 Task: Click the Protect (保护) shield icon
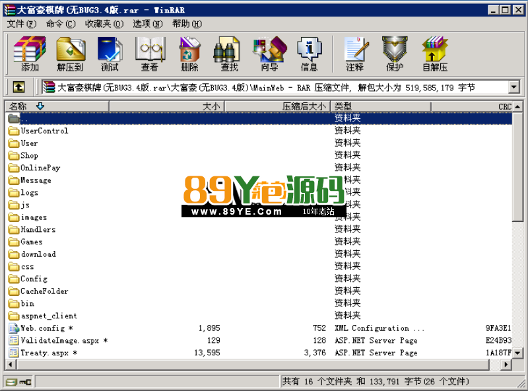click(x=395, y=54)
